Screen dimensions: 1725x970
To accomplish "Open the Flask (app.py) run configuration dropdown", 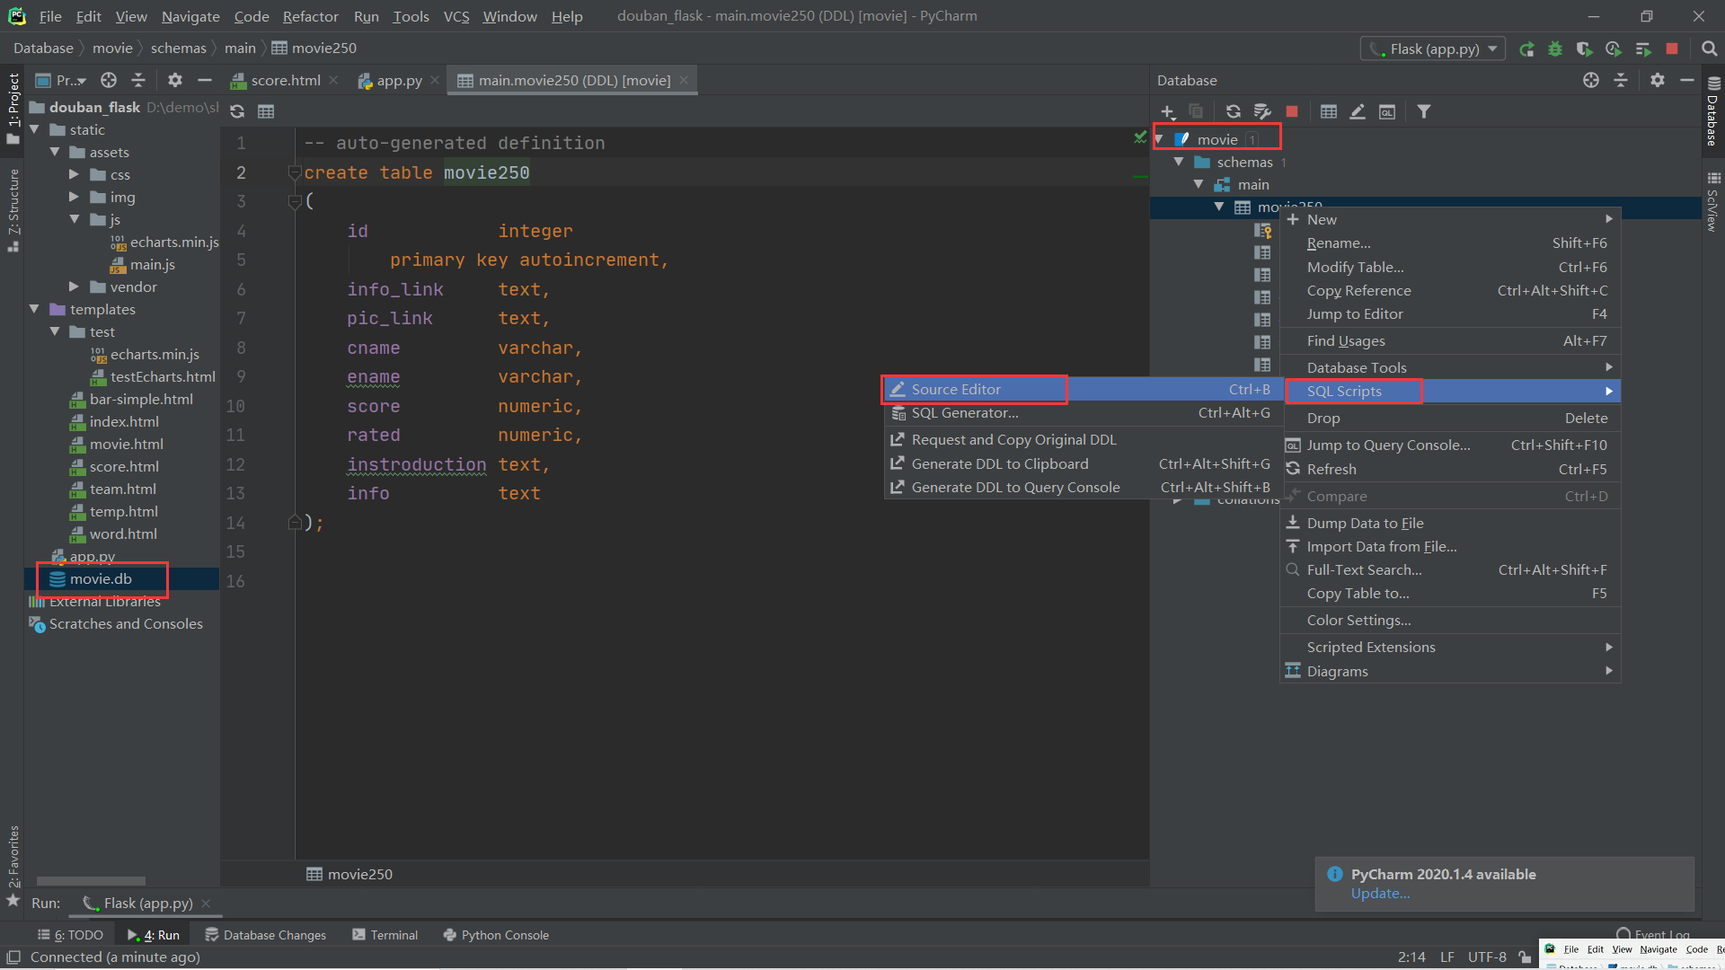I will (1432, 48).
